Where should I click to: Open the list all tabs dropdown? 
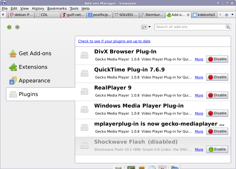click(232, 15)
